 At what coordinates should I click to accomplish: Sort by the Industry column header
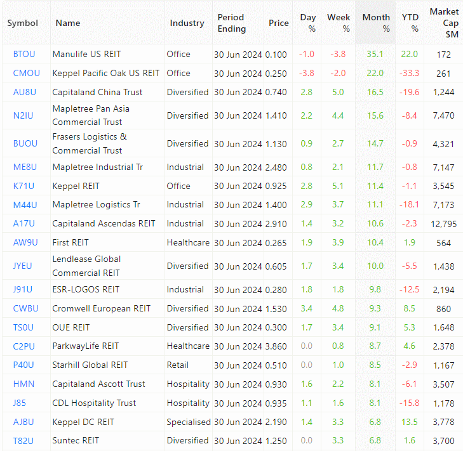pos(187,23)
